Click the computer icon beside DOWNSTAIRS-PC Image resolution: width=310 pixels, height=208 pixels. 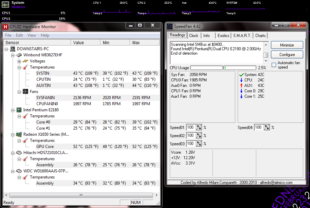pos(13,49)
